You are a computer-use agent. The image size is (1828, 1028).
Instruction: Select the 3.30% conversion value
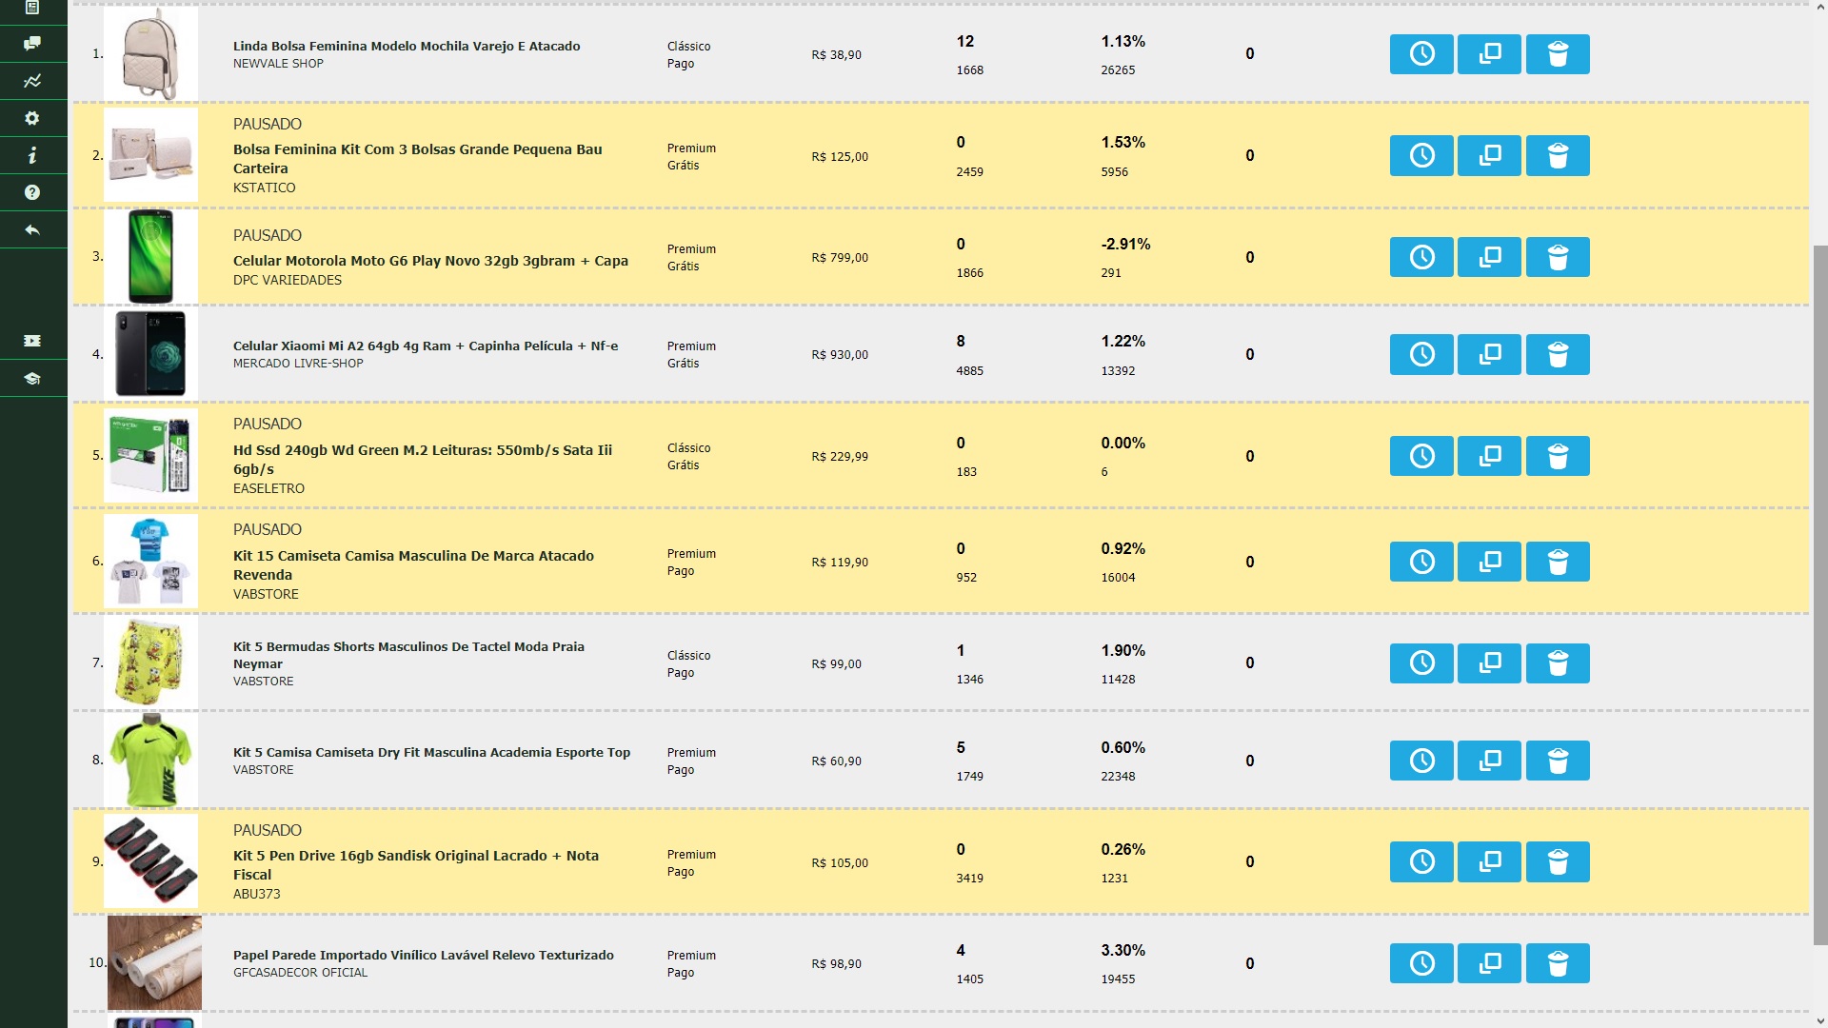click(1123, 951)
